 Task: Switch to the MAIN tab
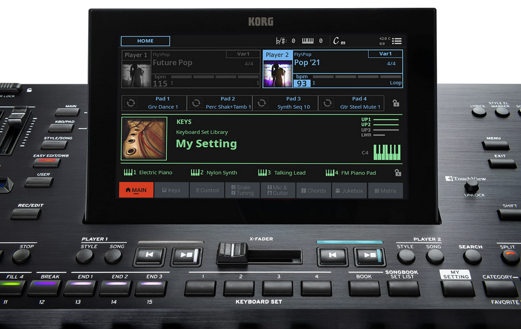[136, 190]
